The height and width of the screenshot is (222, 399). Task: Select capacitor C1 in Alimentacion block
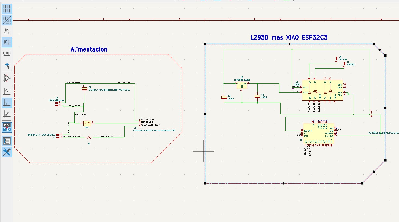pos(85,88)
